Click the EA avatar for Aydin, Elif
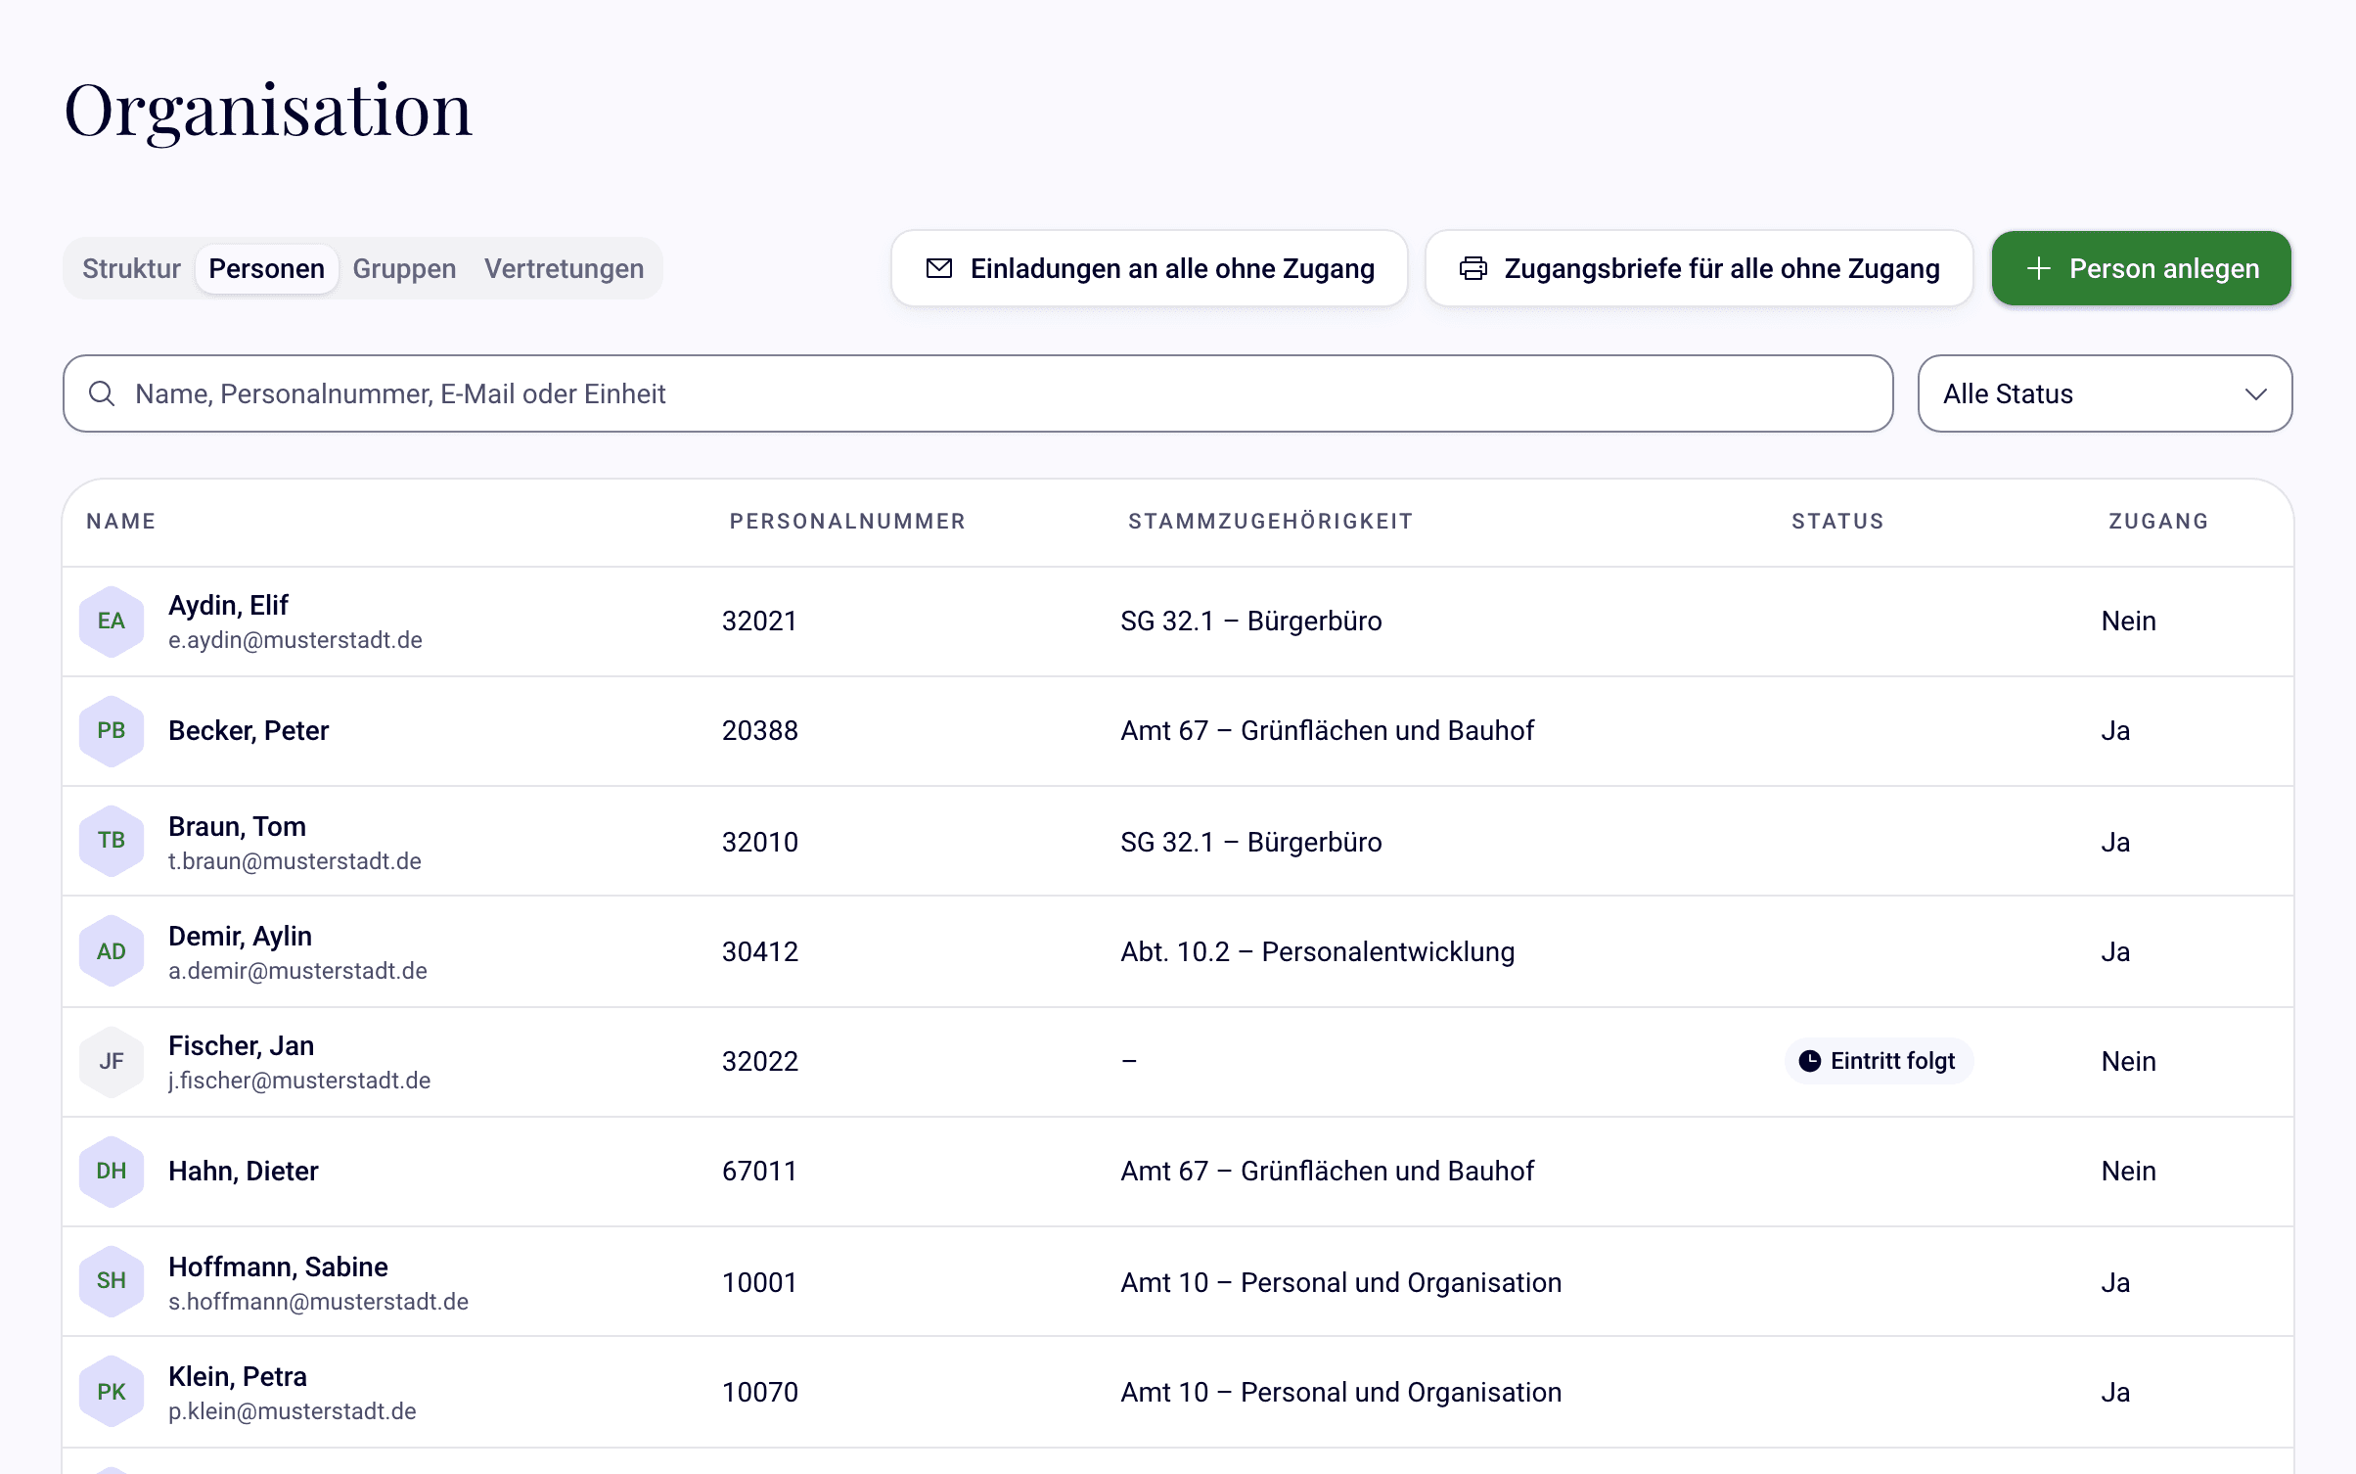Image resolution: width=2356 pixels, height=1474 pixels. click(x=112, y=621)
